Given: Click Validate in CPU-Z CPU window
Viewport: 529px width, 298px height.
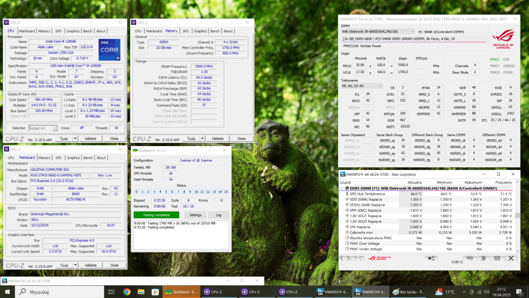Looking at the screenshot, I should click(91, 139).
